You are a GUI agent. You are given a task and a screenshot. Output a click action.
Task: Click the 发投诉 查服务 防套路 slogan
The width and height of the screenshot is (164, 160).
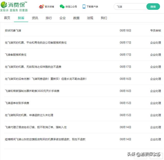(x=14, y=10)
